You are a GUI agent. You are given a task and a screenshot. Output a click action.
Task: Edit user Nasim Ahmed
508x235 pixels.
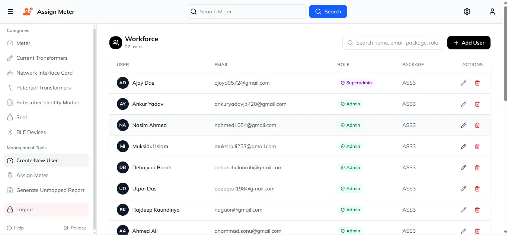[x=463, y=125]
